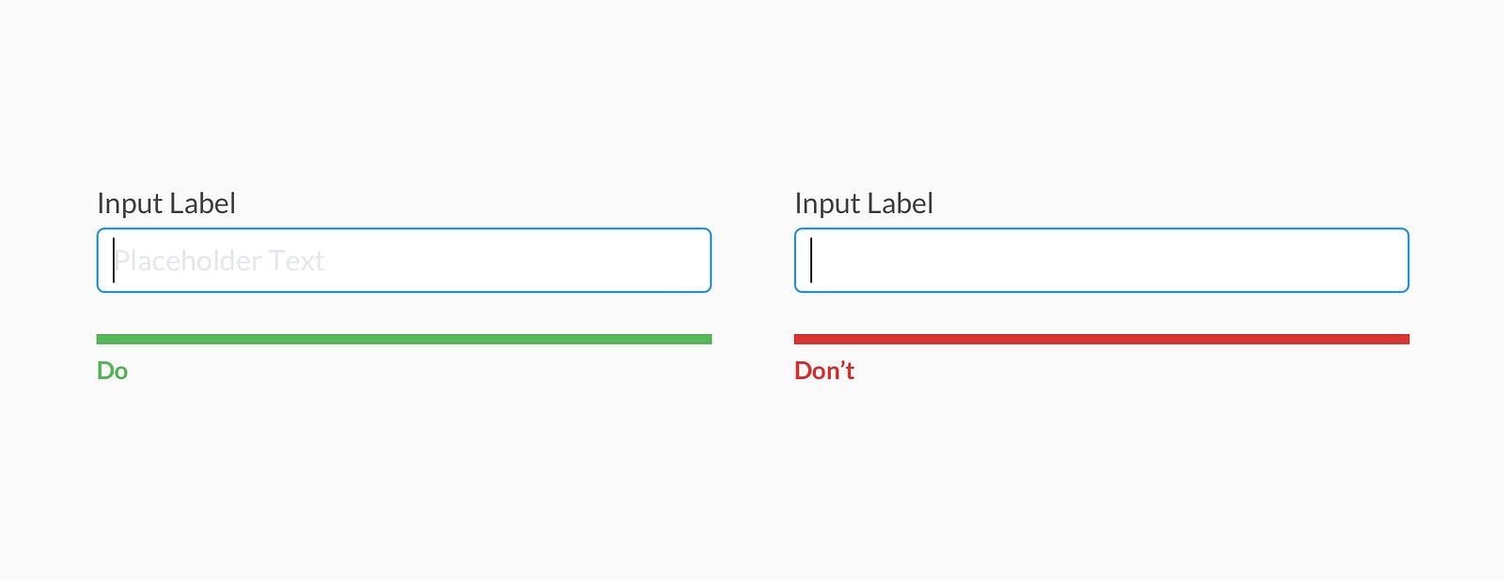Click the left end of the red bar
1504x580 pixels.
(799, 338)
